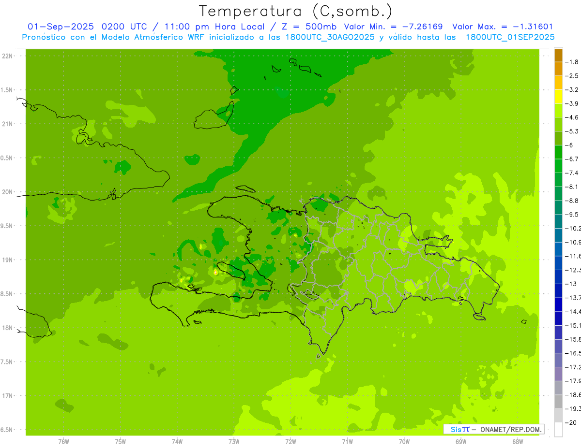Click the '7.5N' latitude label
Screen dimensions: 581x448
pyautogui.click(x=6, y=362)
